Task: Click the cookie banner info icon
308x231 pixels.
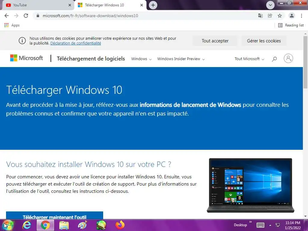Action: click(22, 41)
